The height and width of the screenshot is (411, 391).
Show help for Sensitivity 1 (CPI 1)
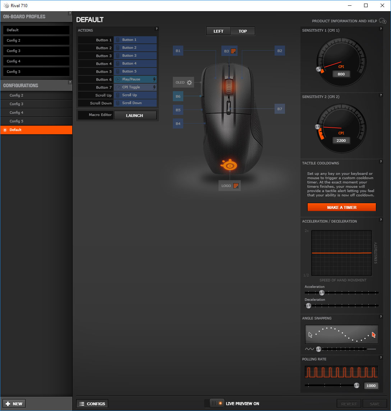click(x=381, y=29)
